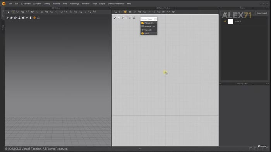
Task: Open the Edit menu
Action: (17, 3)
